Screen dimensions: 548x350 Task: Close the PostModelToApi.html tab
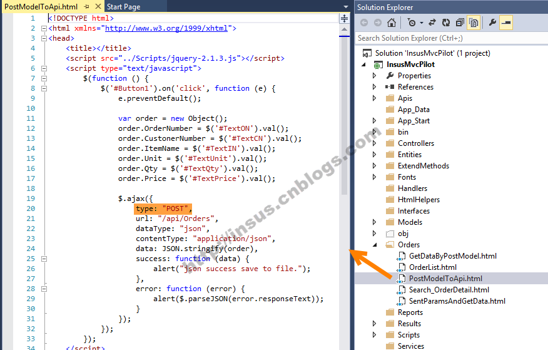click(x=98, y=6)
